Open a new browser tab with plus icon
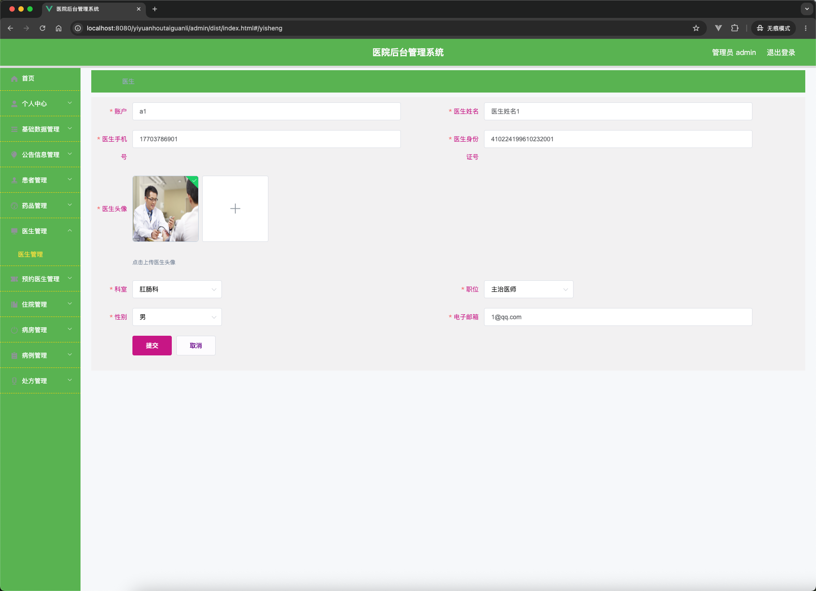This screenshot has width=816, height=591. [x=155, y=9]
